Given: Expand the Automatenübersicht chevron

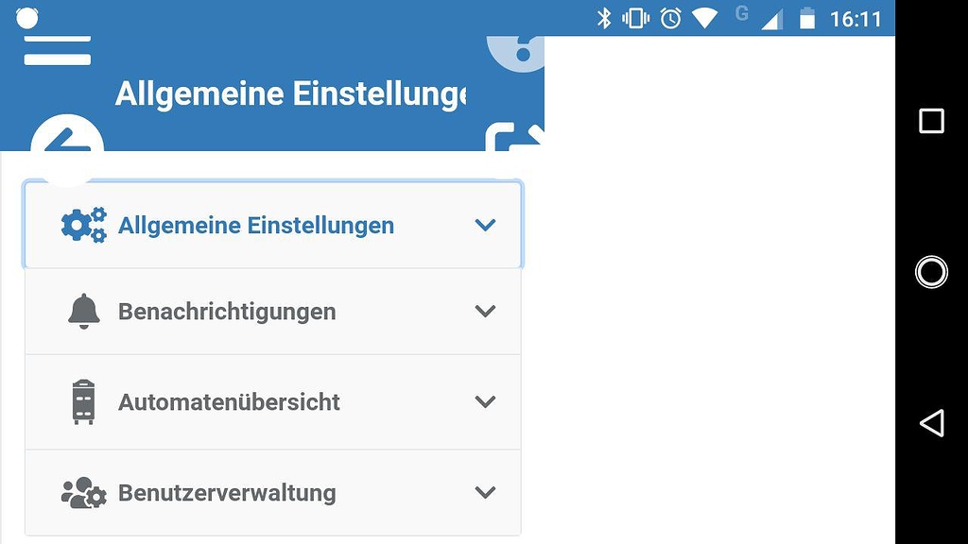Looking at the screenshot, I should (x=485, y=401).
